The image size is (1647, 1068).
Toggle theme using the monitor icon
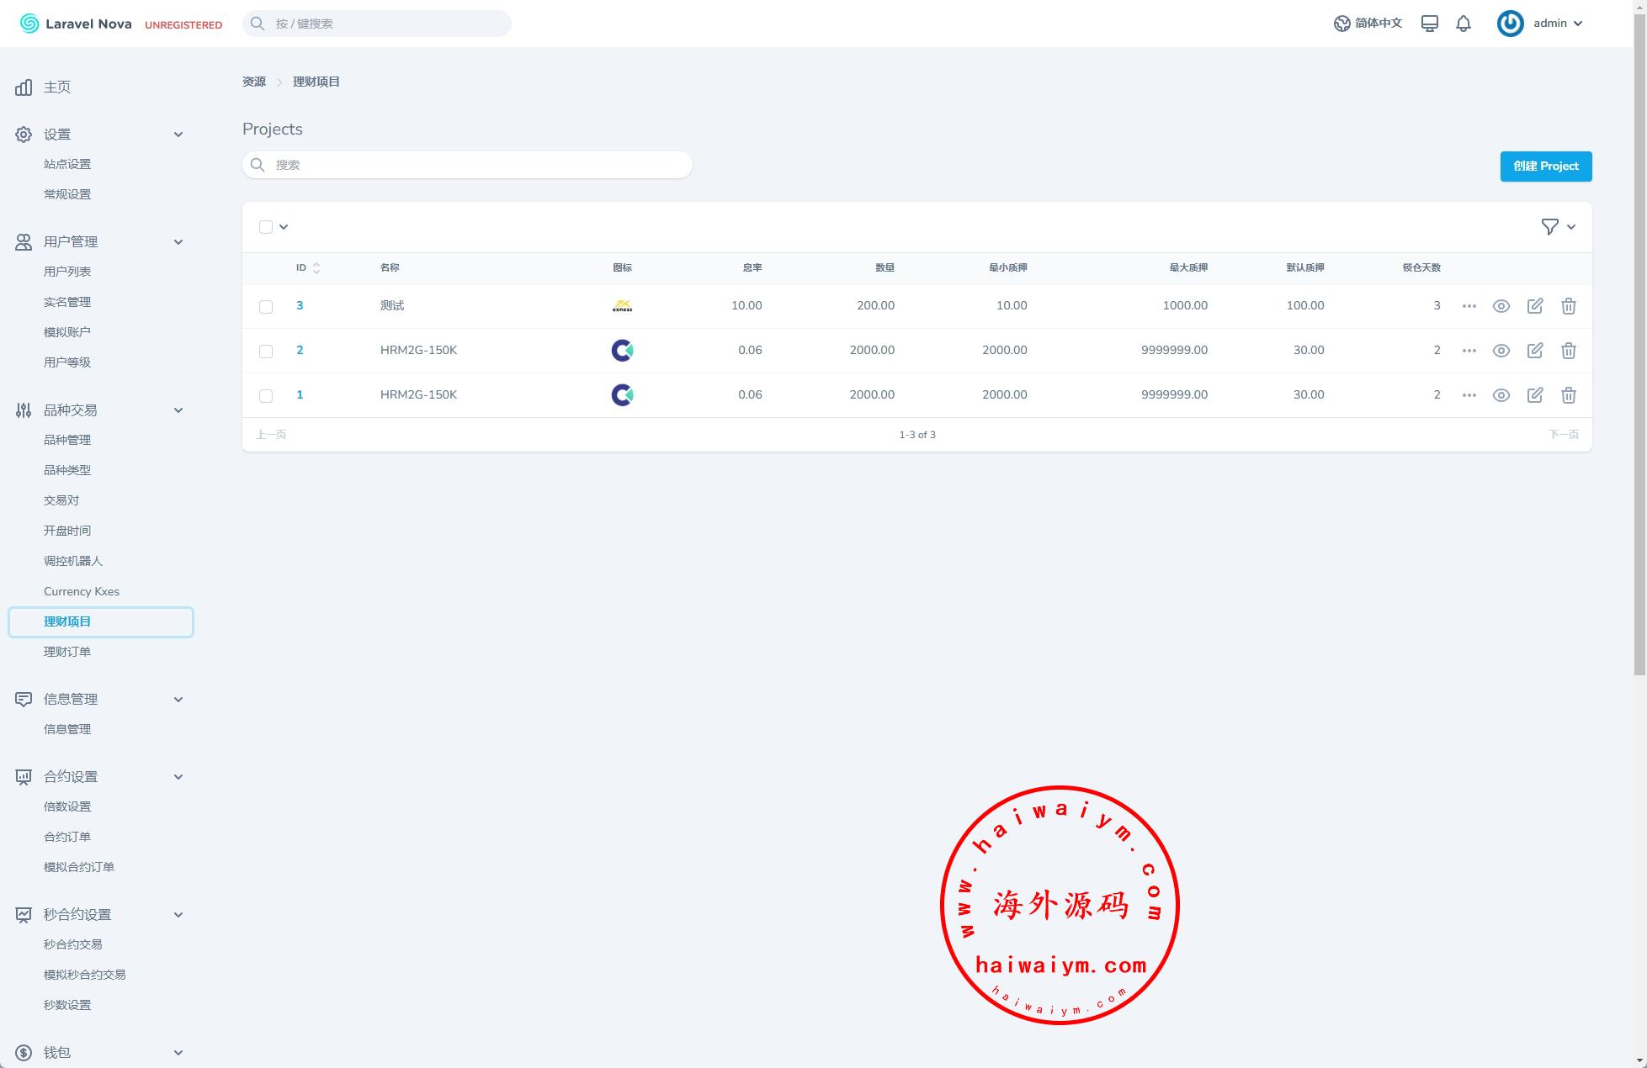[1429, 24]
